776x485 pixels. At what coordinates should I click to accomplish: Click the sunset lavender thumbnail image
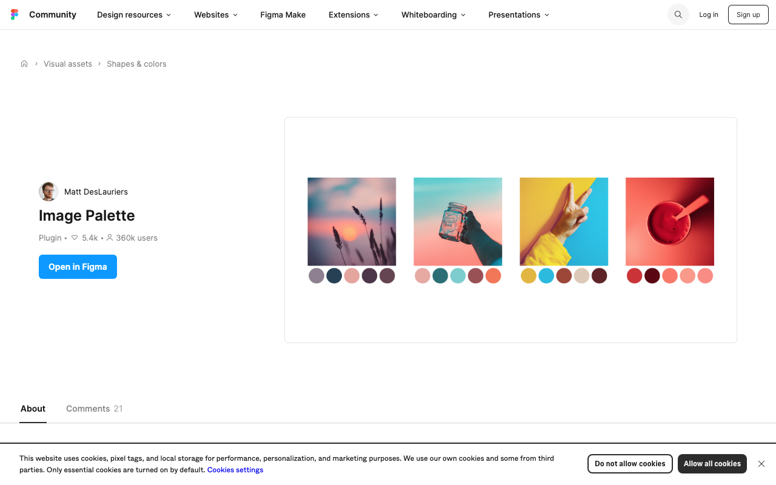point(352,222)
